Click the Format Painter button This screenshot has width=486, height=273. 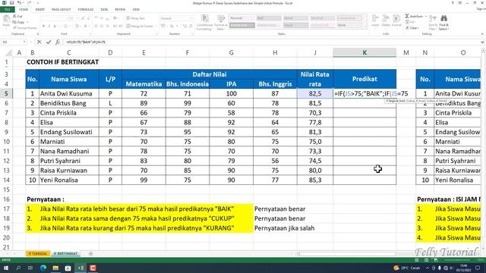(x=25, y=27)
